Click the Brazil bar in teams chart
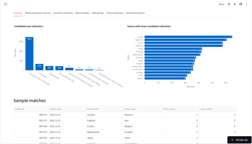The width and height of the screenshot is (252, 144). click(173, 49)
